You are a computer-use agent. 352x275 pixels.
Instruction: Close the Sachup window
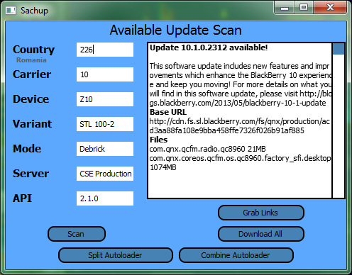coord(330,8)
